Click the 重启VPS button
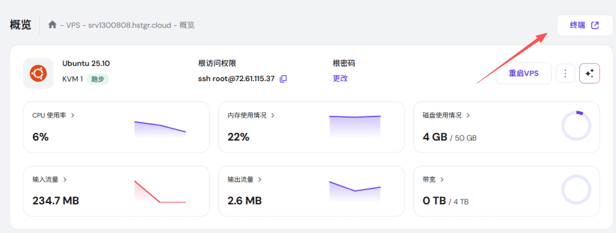 pyautogui.click(x=524, y=73)
